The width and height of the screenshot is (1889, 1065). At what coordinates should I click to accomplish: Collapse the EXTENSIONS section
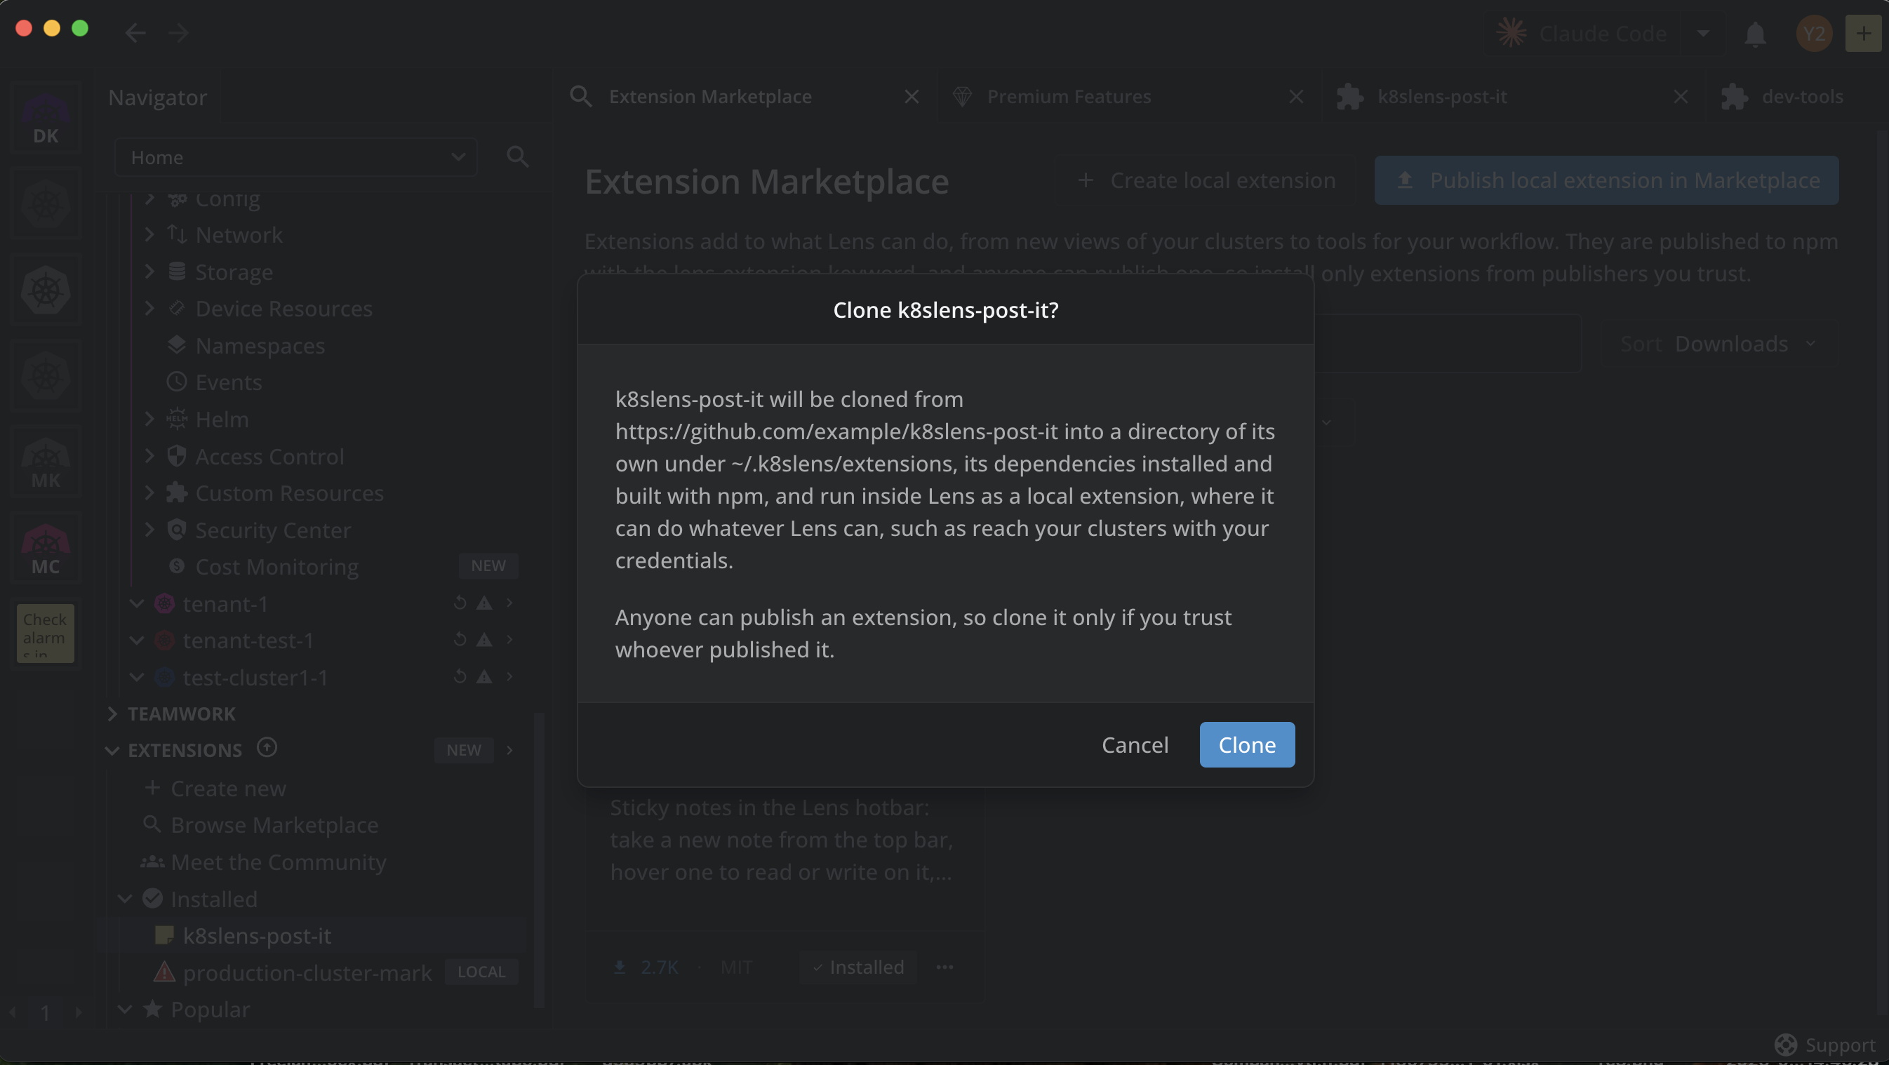(112, 751)
